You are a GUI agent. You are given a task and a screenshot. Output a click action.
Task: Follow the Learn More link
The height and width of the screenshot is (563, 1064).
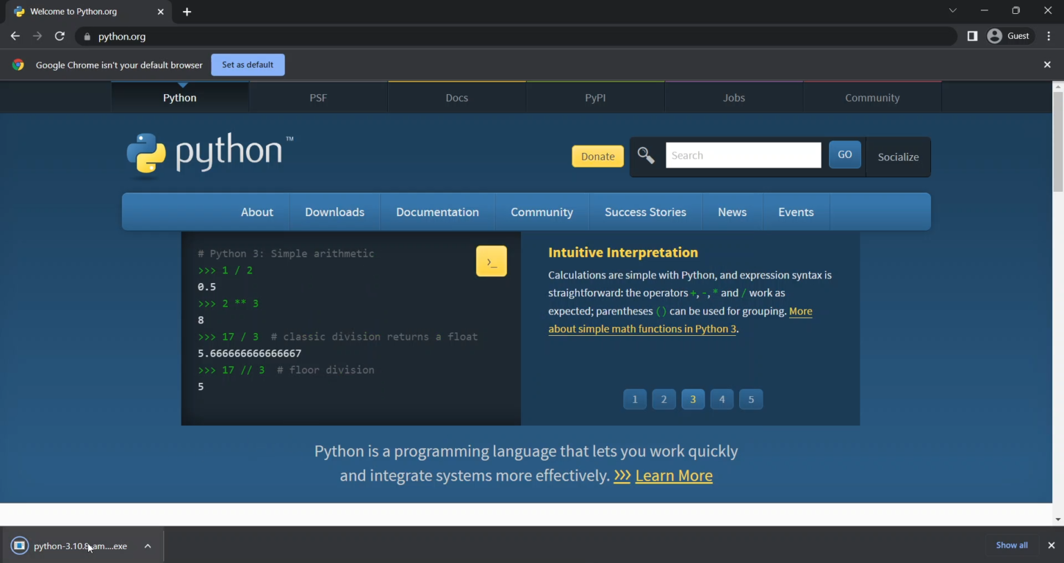(x=673, y=476)
